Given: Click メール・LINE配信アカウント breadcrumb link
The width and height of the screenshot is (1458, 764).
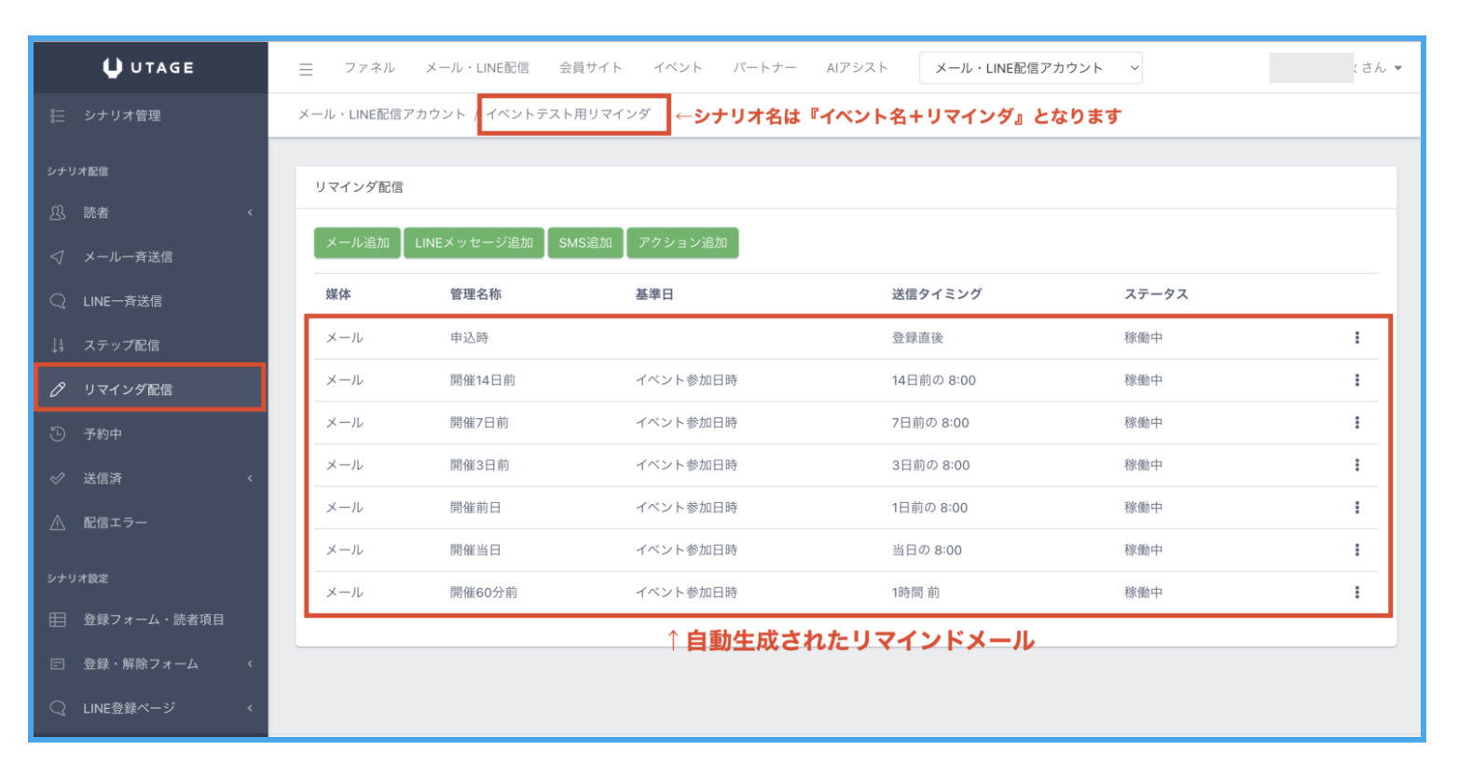Looking at the screenshot, I should tap(381, 115).
